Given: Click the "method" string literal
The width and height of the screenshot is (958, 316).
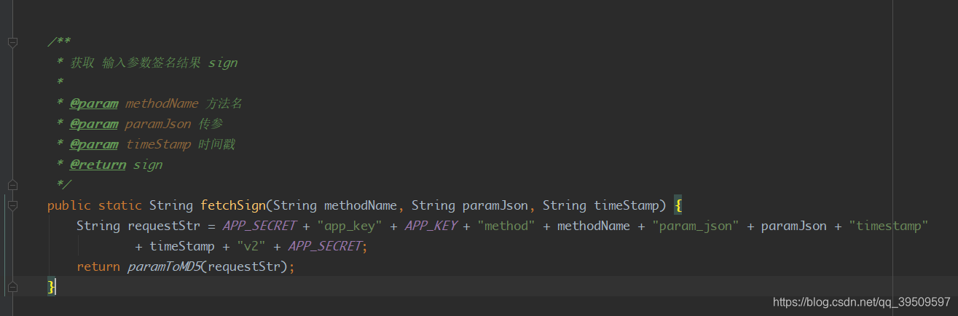Looking at the screenshot, I should click(x=506, y=226).
